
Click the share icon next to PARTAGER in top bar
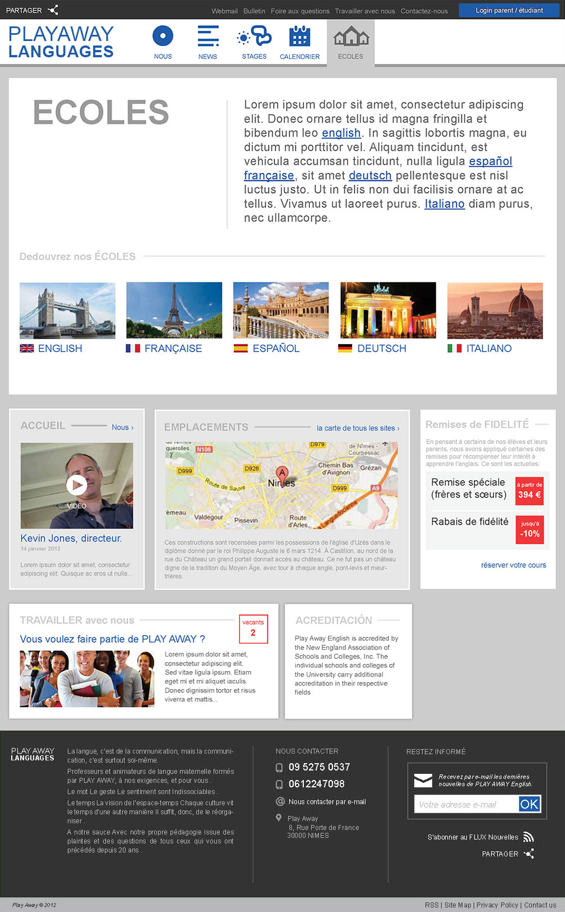coord(53,10)
